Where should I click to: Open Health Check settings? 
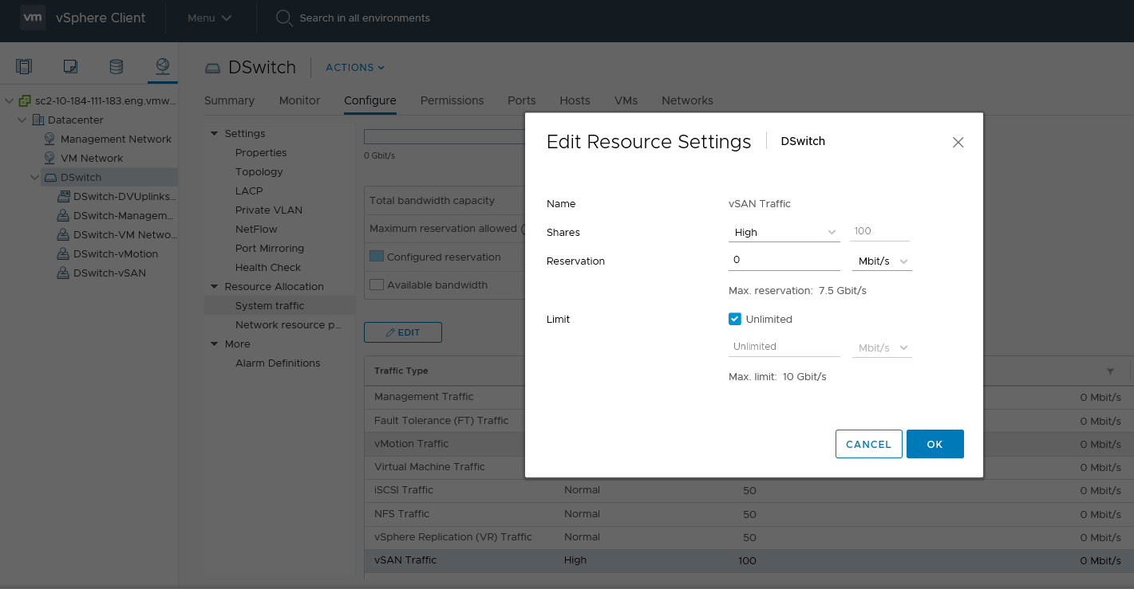(x=268, y=267)
